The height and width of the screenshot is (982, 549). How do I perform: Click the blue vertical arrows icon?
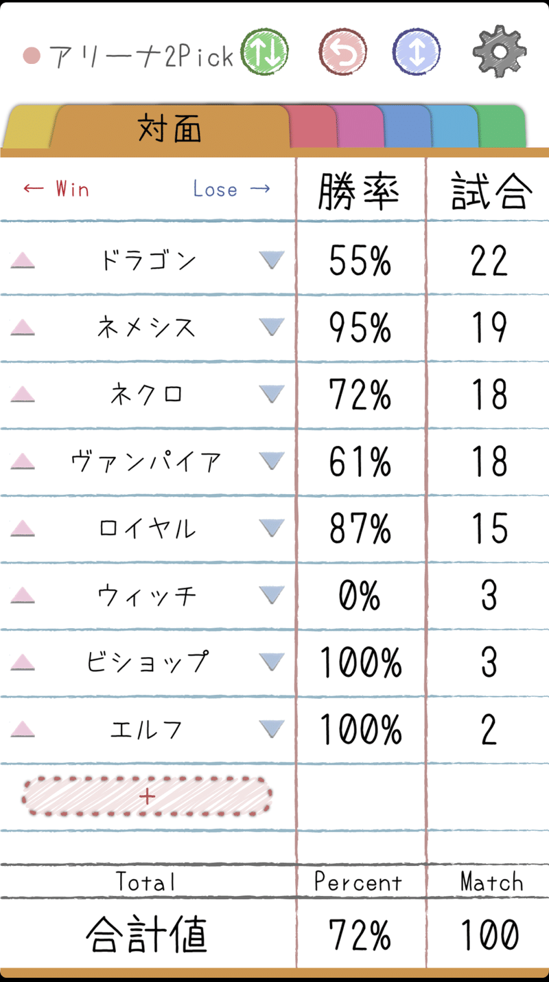pos(415,52)
